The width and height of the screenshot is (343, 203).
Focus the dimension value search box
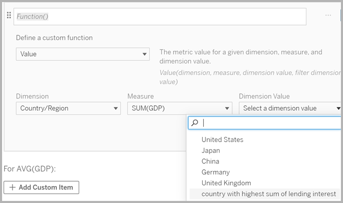264,123
